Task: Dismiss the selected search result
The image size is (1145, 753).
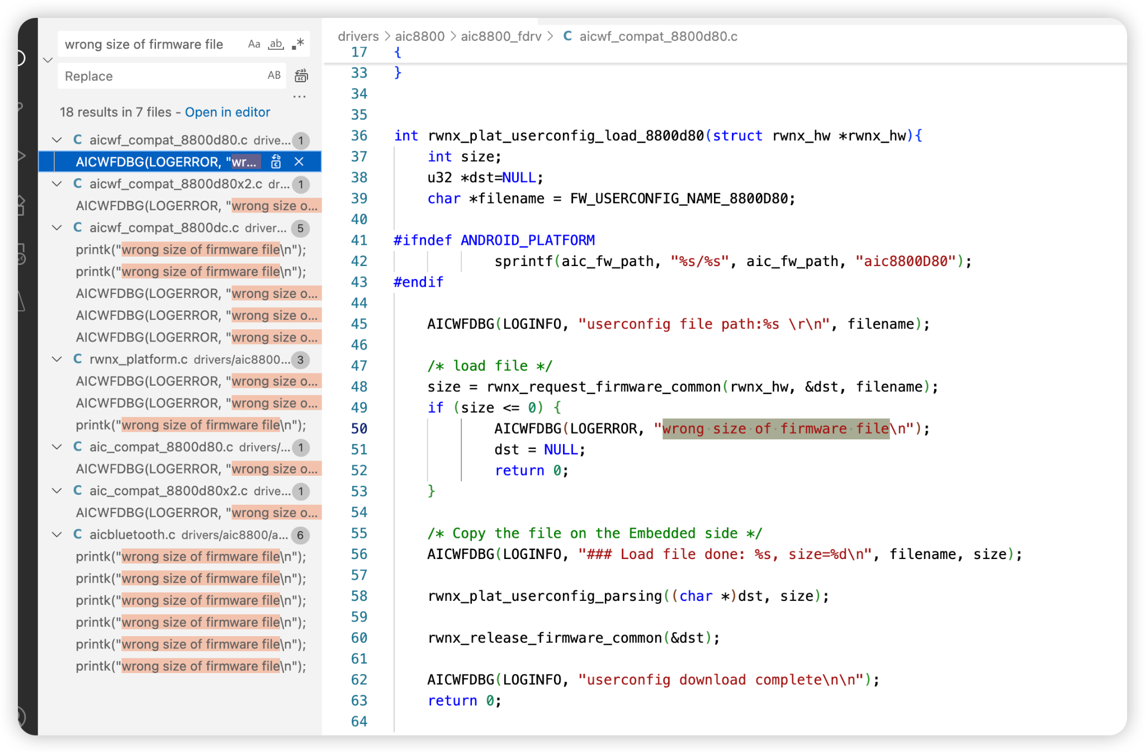Action: 299,162
